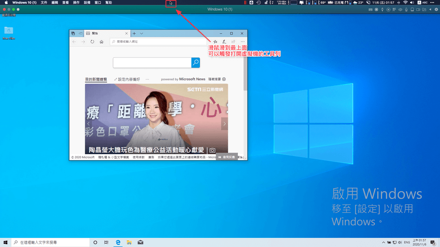Screen dimensions: 440x247
Task: Click the VM shared folders status icon
Action: coord(424,10)
